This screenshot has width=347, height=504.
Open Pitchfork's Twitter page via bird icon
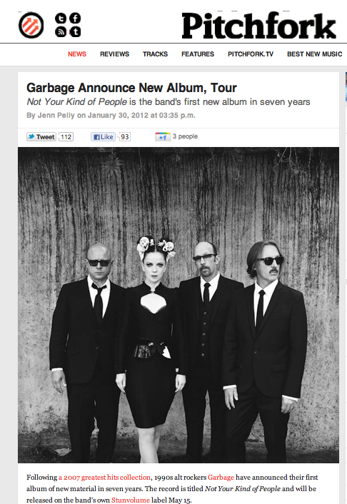(61, 19)
